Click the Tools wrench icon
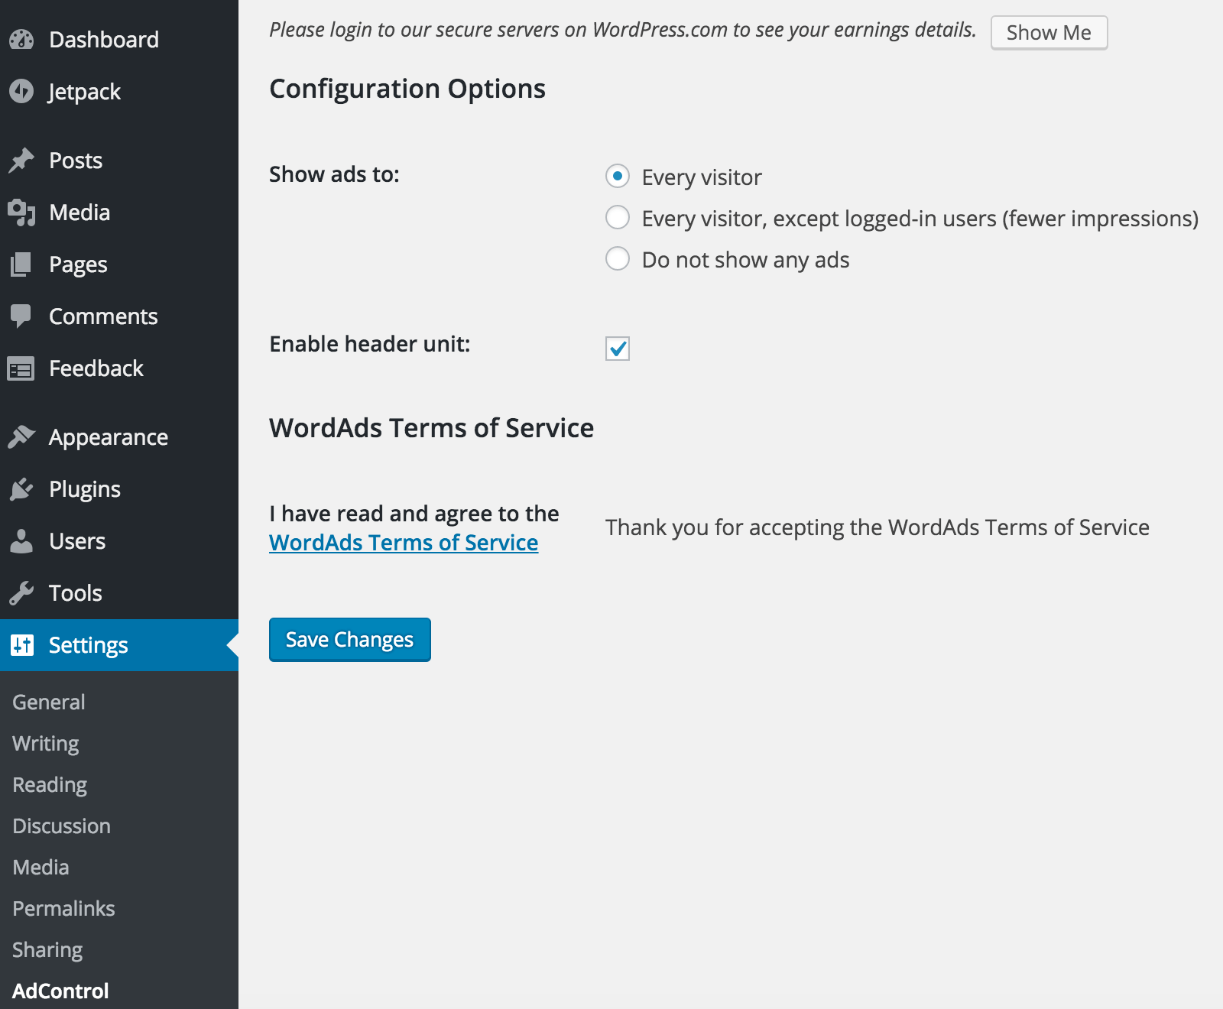This screenshot has height=1009, width=1223. pos(21,593)
